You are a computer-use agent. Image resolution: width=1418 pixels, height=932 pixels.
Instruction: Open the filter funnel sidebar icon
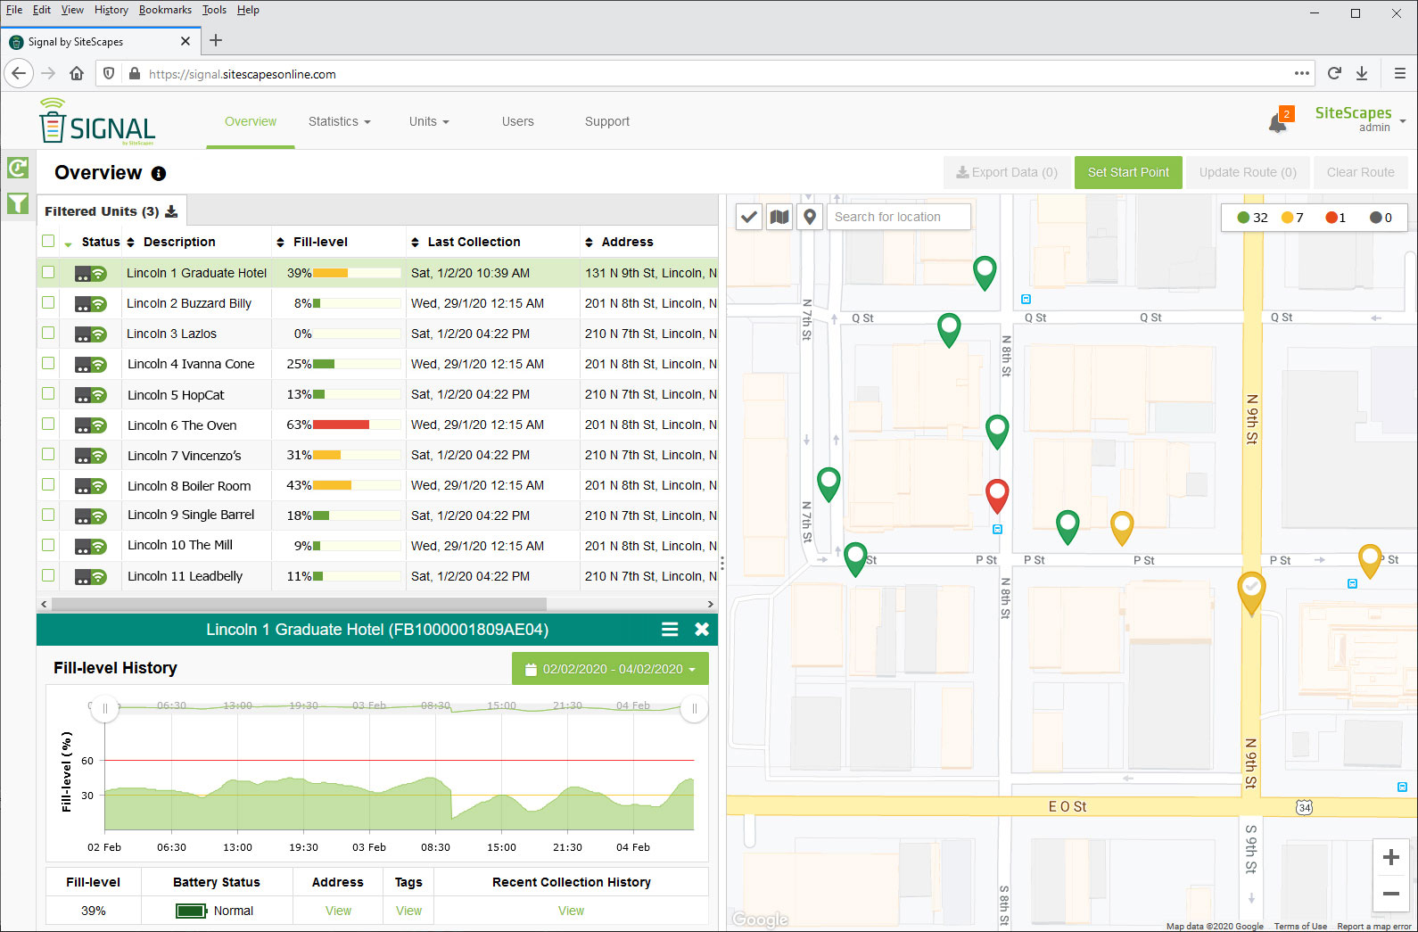(18, 203)
